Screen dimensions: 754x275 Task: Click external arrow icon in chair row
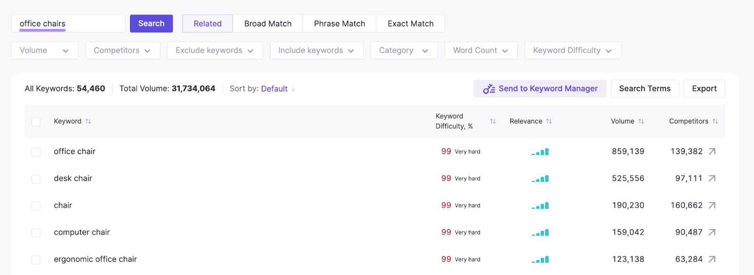(712, 205)
